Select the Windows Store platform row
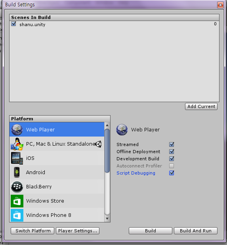Image resolution: width=227 pixels, height=245 pixels. 57,201
